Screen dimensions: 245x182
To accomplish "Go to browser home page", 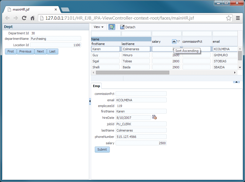I will pos(32,18).
